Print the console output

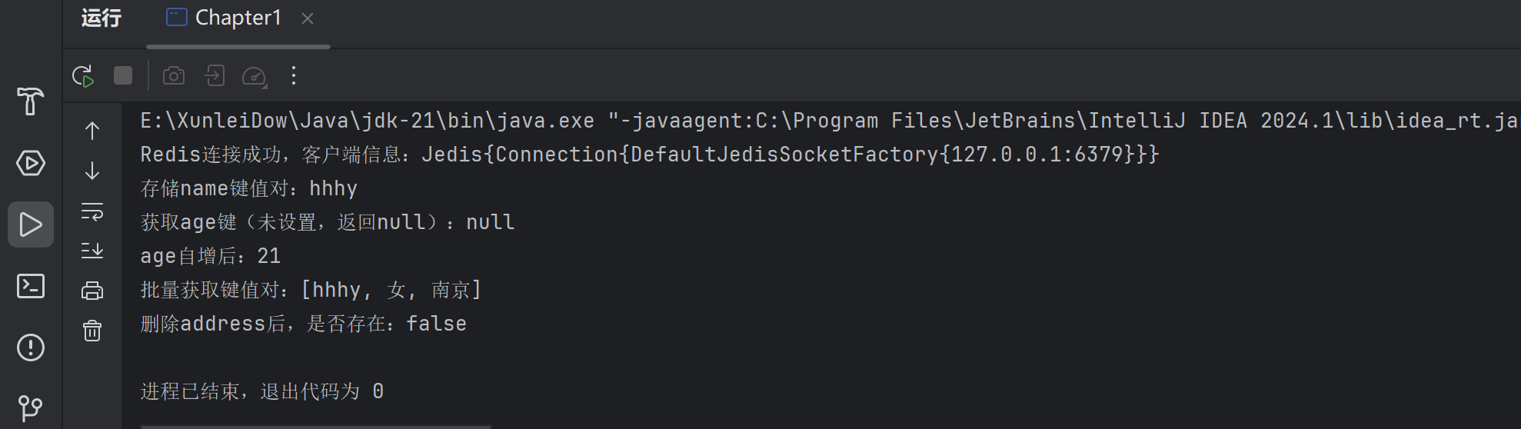[92, 291]
